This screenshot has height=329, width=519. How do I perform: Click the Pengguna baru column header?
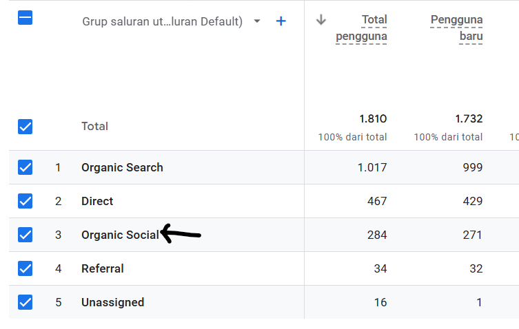(456, 28)
